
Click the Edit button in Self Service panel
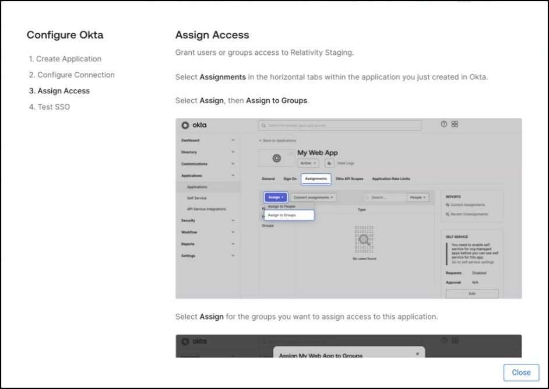coord(472,294)
